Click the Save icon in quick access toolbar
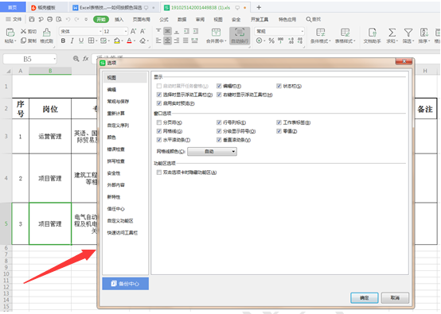 (x=32, y=19)
